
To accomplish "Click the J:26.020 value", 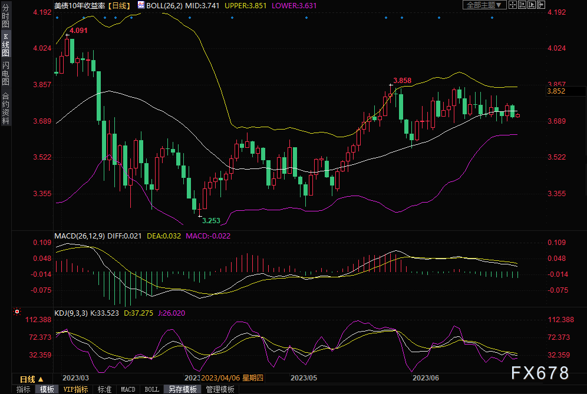I will 172,313.
